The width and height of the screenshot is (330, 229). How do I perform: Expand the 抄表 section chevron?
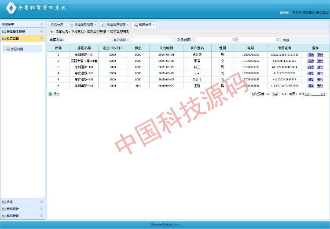tap(41, 202)
